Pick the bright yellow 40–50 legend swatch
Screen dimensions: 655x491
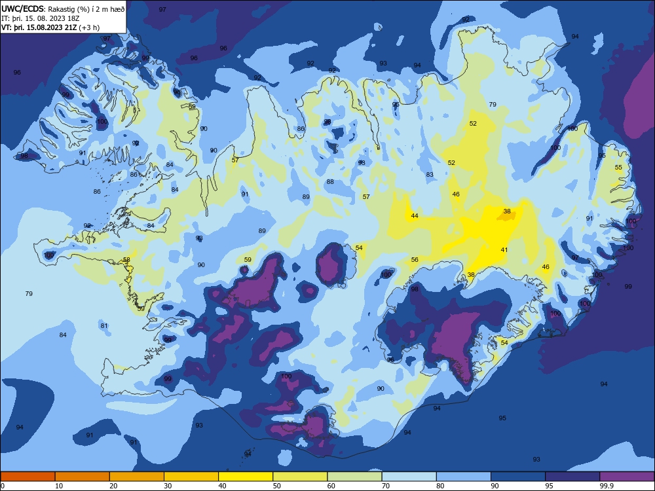[246, 477]
